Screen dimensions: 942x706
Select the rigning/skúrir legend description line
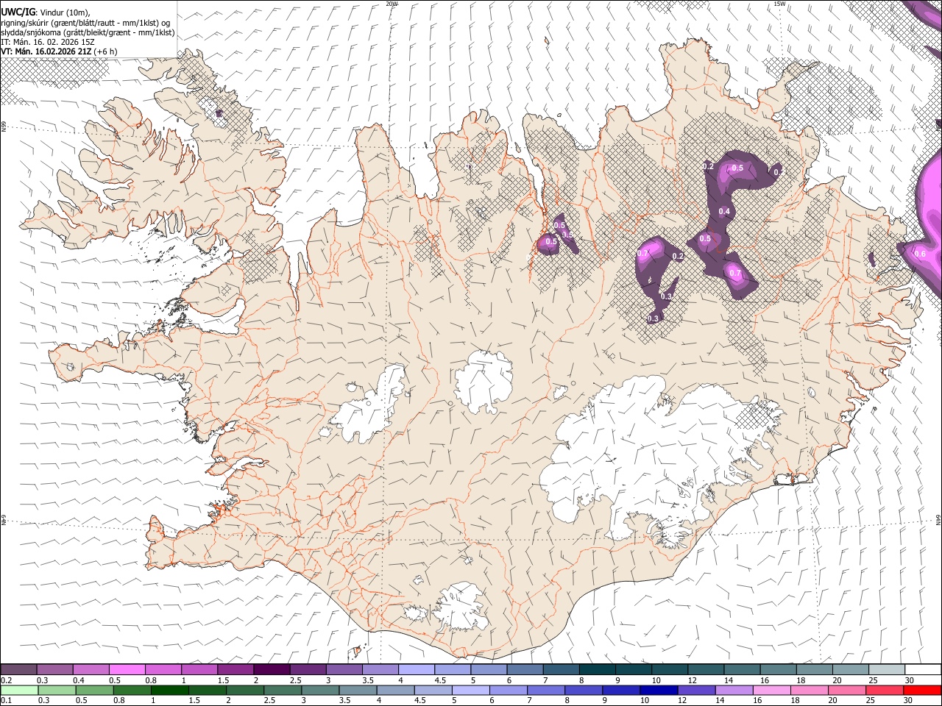click(85, 23)
